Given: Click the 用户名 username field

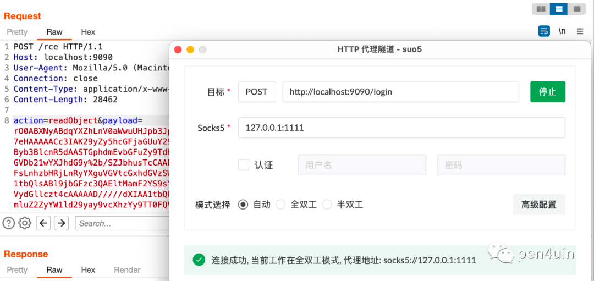Looking at the screenshot, I should [x=362, y=165].
